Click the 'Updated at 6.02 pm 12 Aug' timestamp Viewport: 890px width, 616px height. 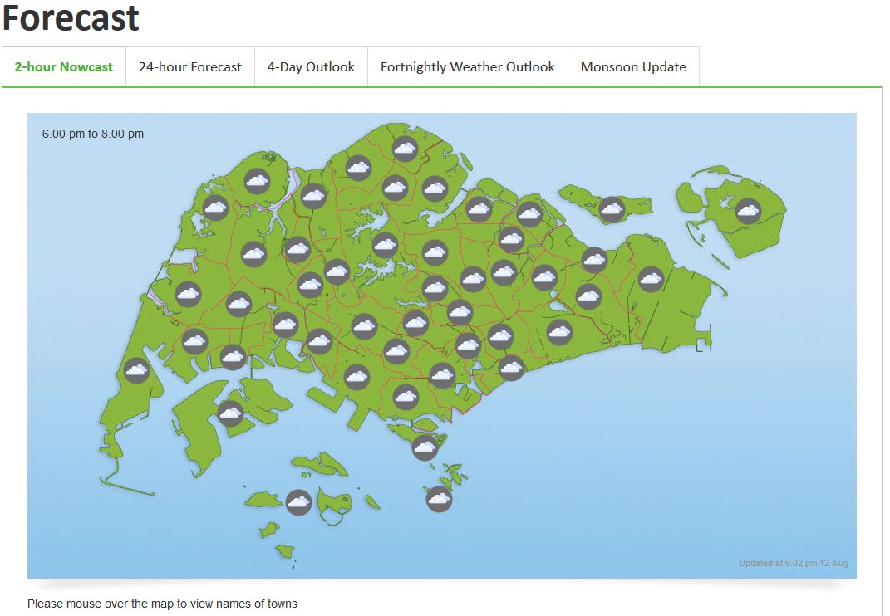[x=794, y=563]
